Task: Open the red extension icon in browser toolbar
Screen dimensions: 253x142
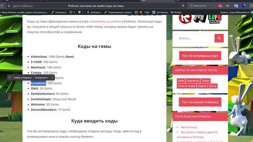Action: coord(220,6)
